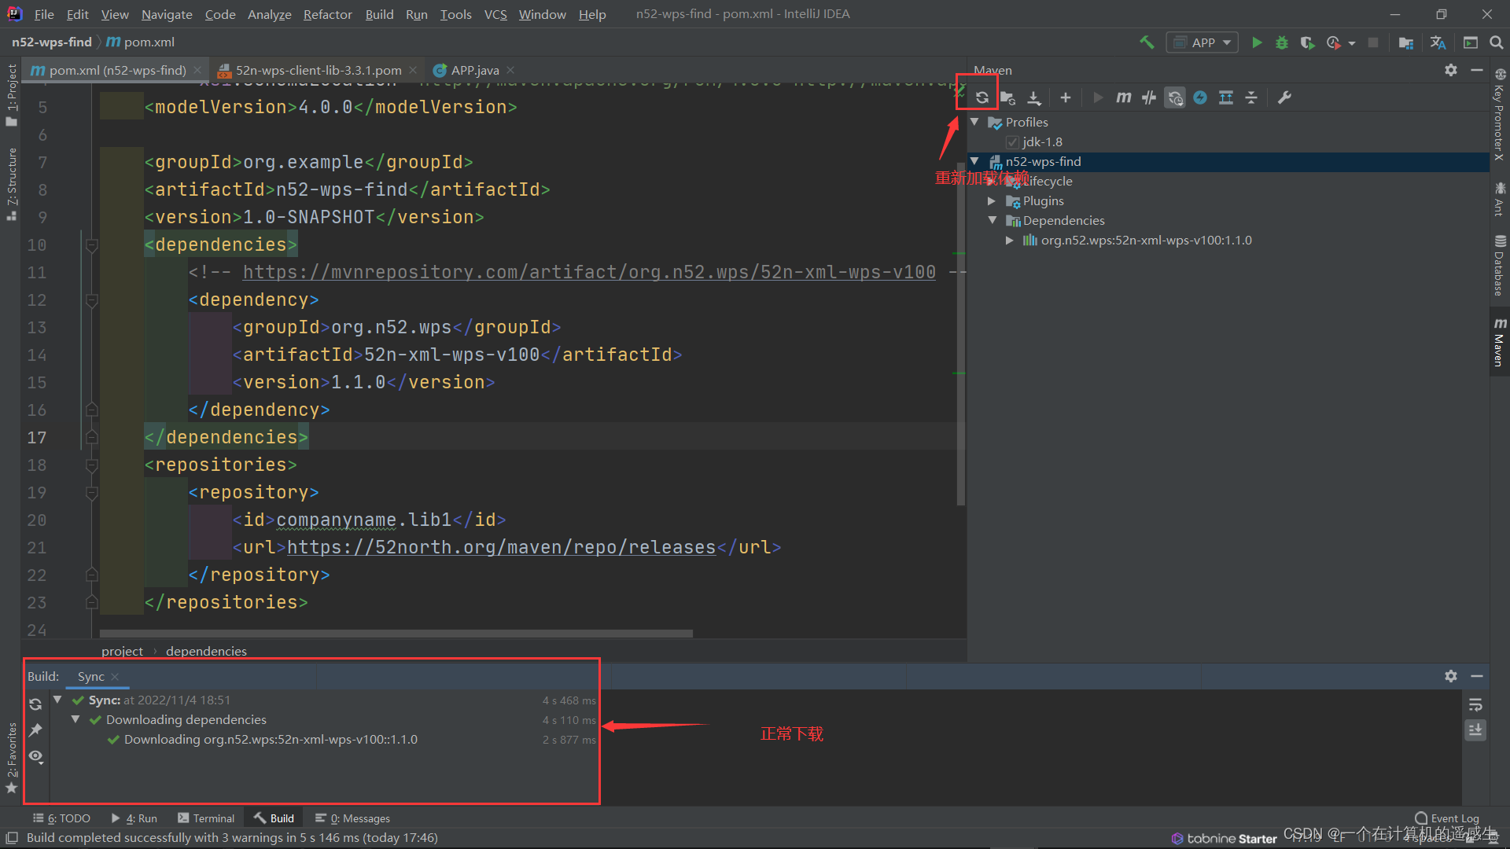Build project with green hammer icon
The image size is (1510, 849).
(1147, 42)
